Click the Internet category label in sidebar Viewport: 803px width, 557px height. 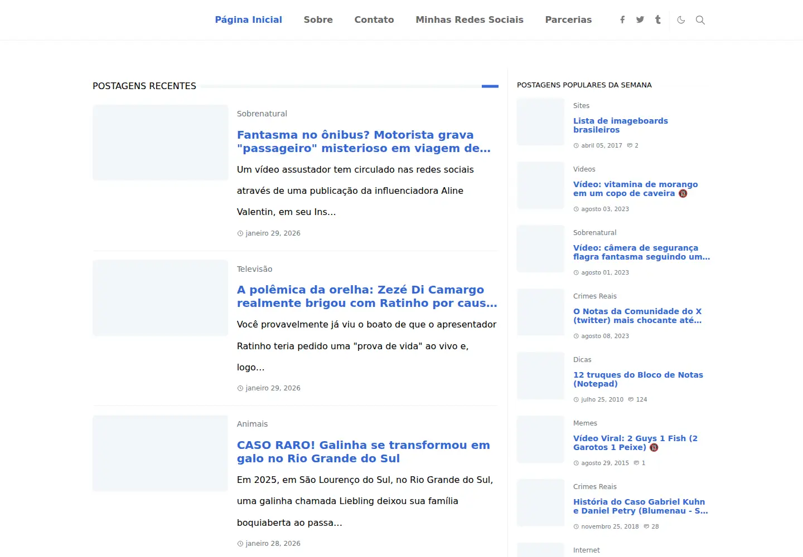[587, 550]
